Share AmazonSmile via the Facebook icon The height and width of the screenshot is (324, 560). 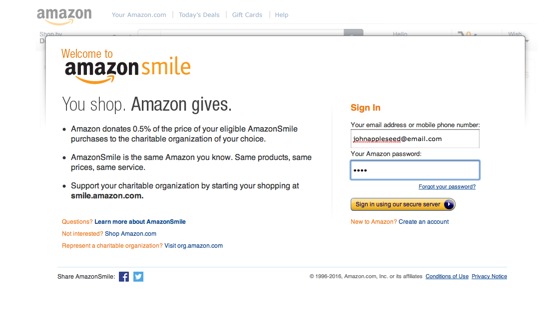tap(124, 277)
